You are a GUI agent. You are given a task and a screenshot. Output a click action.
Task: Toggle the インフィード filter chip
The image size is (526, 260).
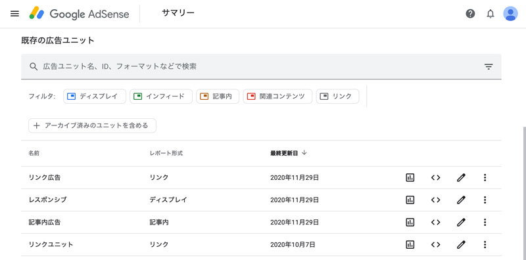pyautogui.click(x=161, y=97)
